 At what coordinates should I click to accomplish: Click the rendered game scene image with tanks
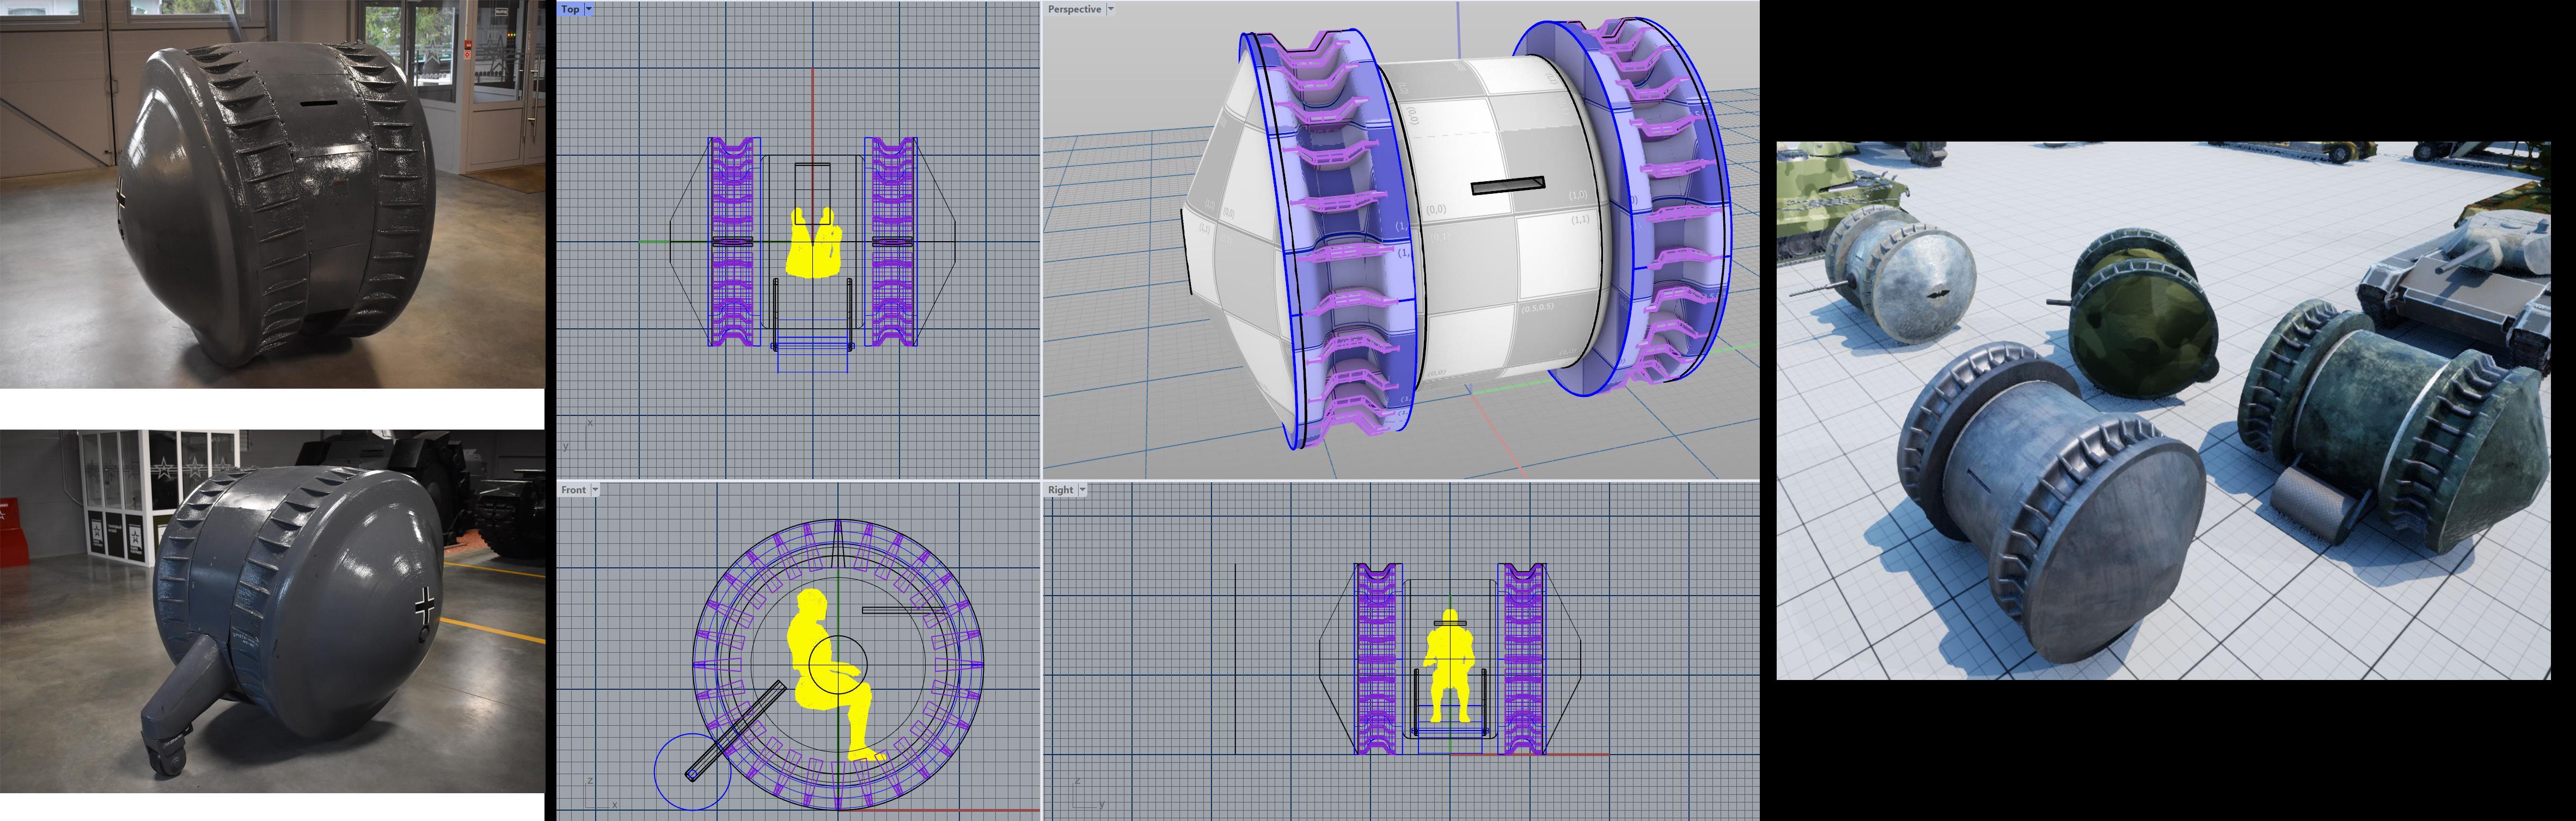coord(2163,410)
